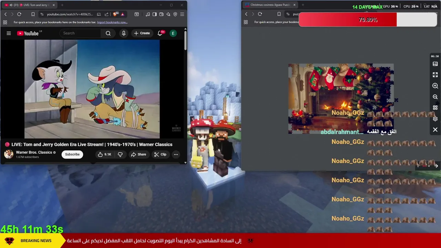
Task: Go back in the YouTube browser window
Action: 6,14
